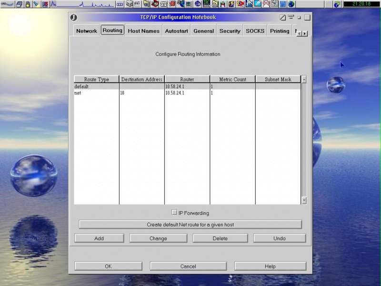Select the net route entry for 10.58.24.1
The image size is (381, 286).
(95, 93)
